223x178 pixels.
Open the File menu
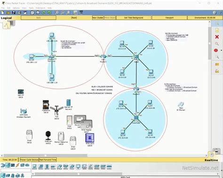[x=3, y=8]
